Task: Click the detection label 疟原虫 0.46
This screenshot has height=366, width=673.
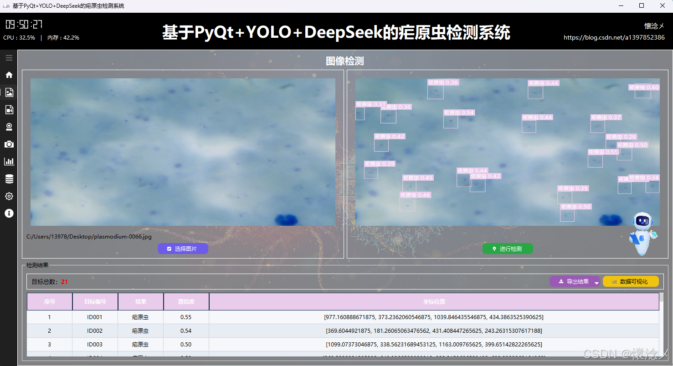Action: pyautogui.click(x=415, y=195)
